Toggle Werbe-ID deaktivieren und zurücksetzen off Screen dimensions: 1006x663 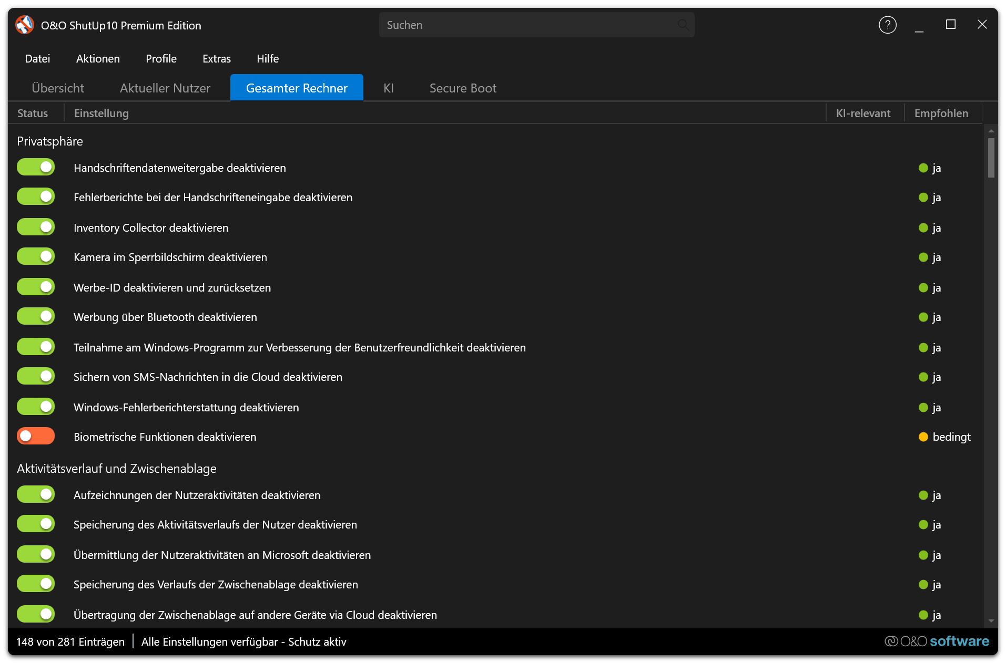(36, 287)
